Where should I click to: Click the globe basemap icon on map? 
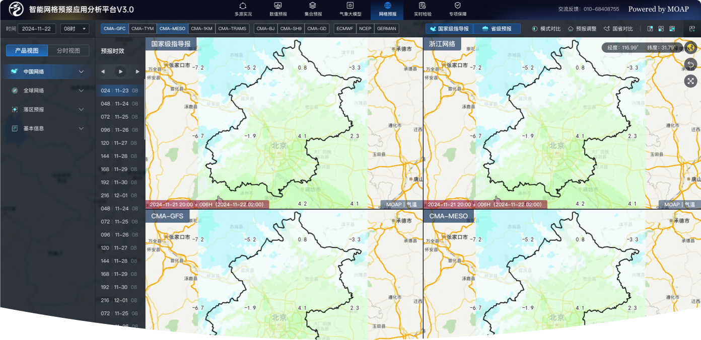[x=690, y=48]
